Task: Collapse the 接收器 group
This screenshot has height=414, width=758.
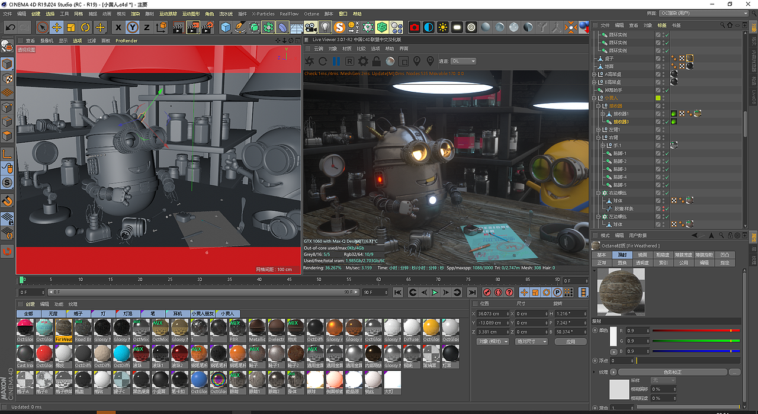Action: click(x=599, y=106)
